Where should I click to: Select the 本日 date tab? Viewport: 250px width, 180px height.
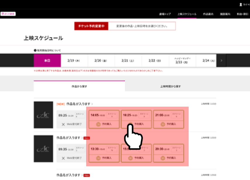(47, 60)
